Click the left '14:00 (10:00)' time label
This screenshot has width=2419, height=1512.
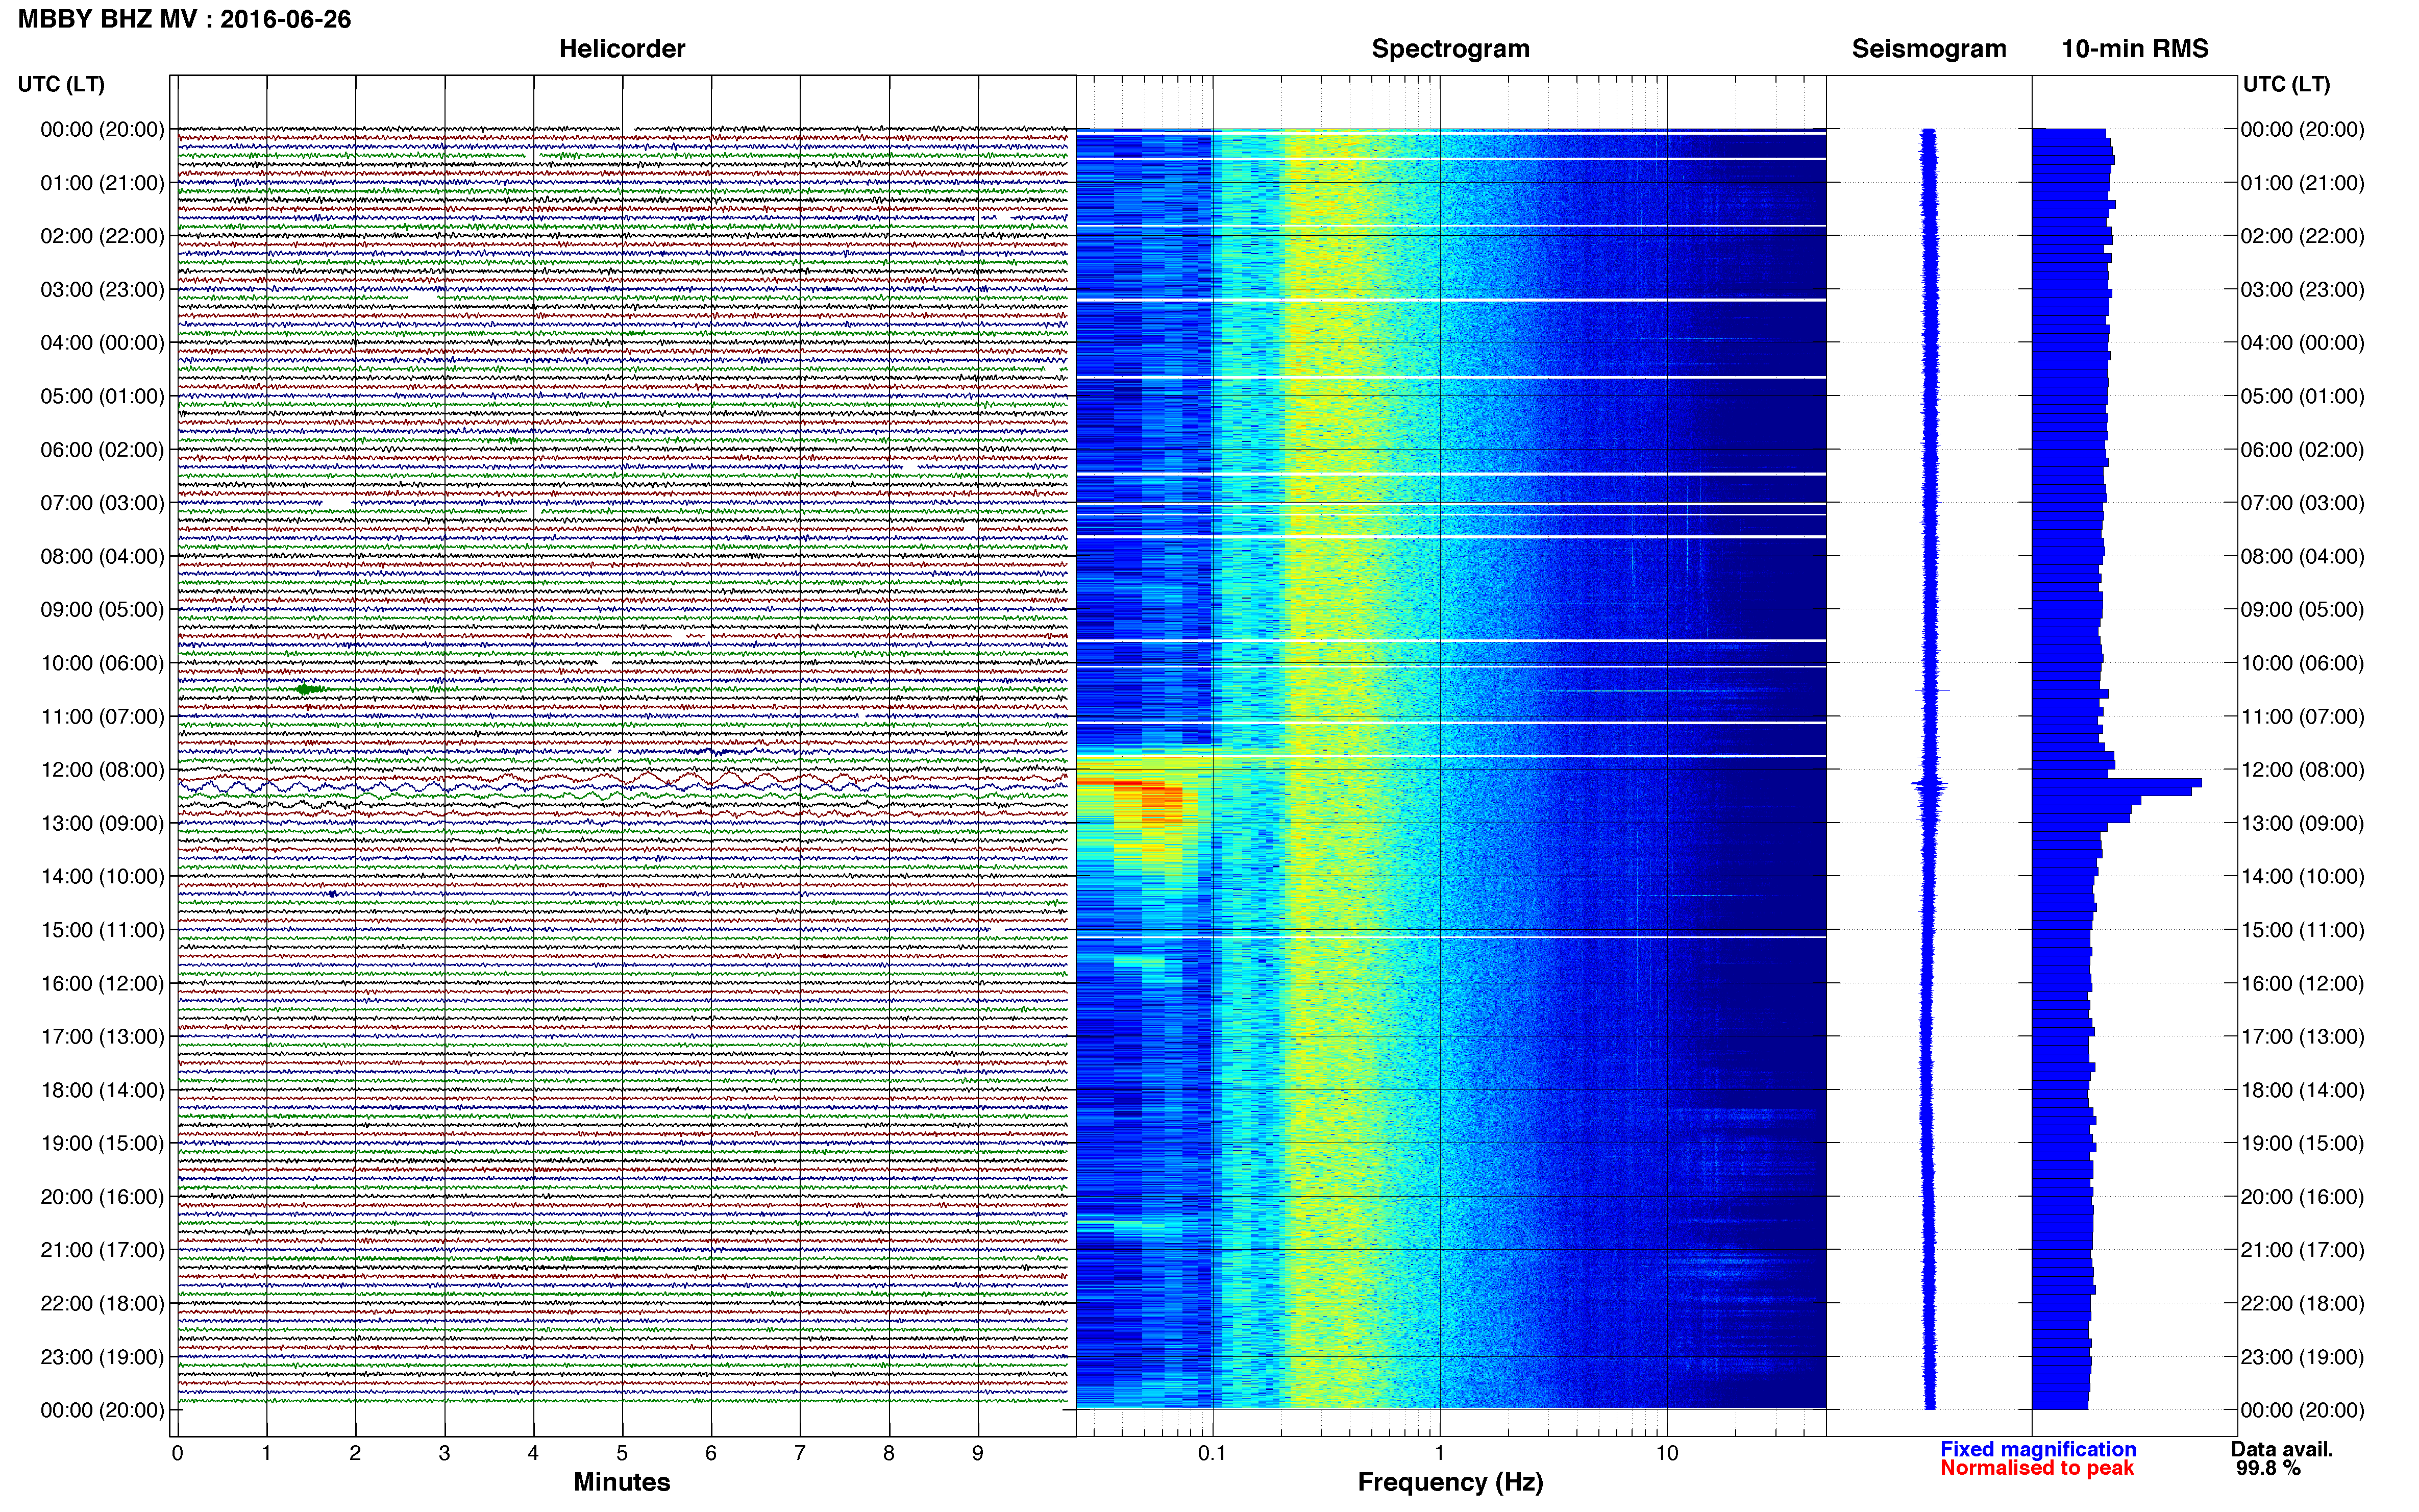coord(102,876)
